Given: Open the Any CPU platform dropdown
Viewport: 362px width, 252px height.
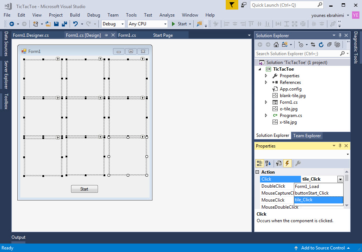Looking at the screenshot, I should coord(166,24).
